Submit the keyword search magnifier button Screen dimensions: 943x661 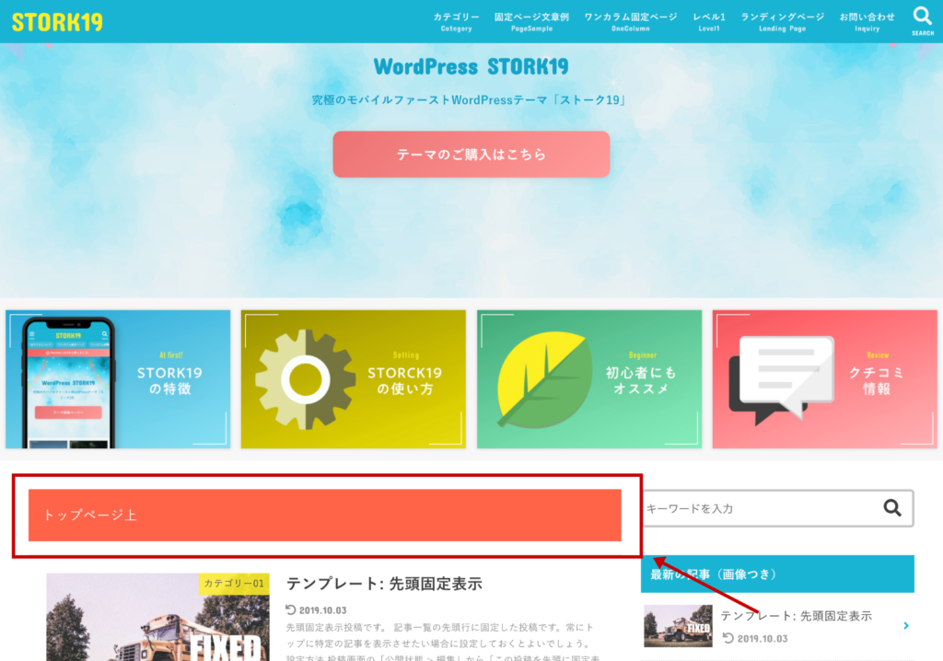pyautogui.click(x=891, y=508)
